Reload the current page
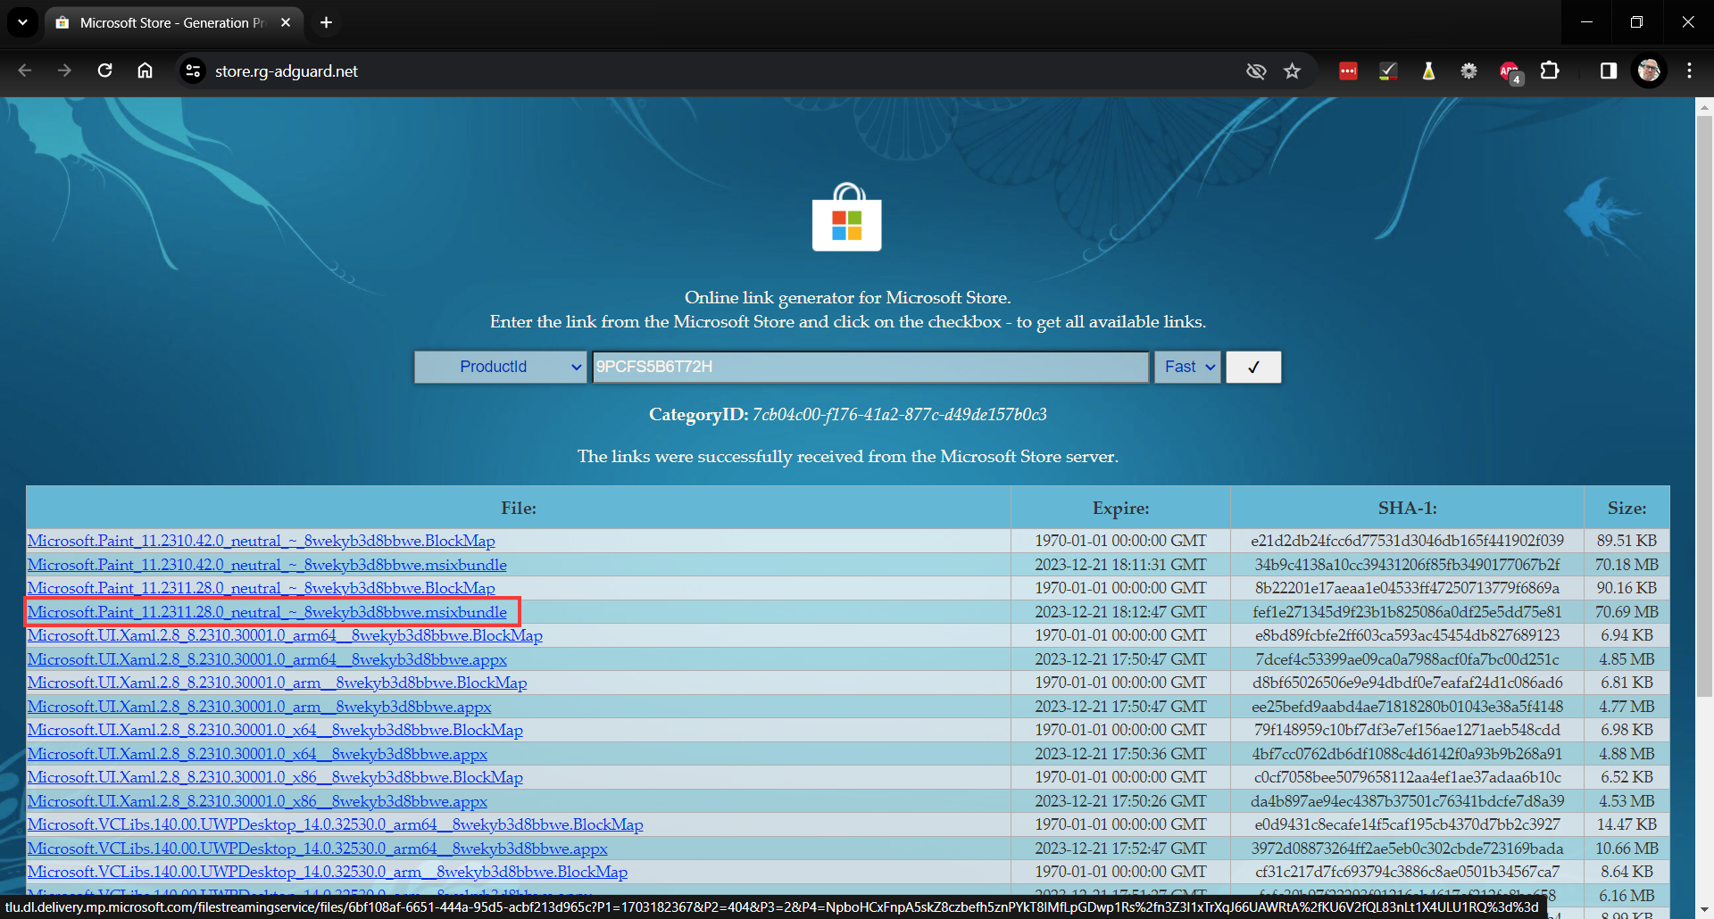 pos(104,70)
